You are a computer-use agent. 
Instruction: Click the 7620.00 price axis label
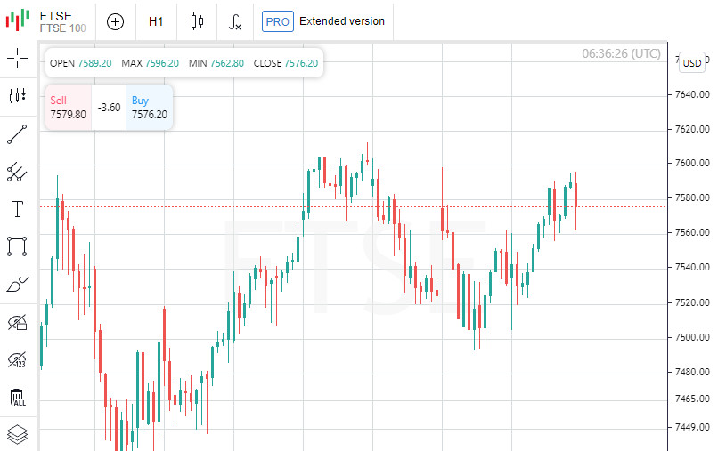click(x=692, y=129)
